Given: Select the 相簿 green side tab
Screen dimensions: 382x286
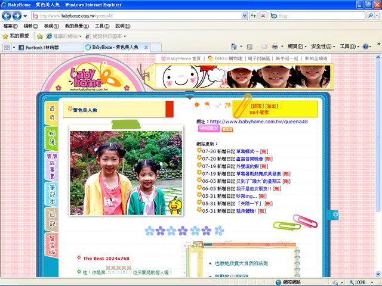Looking at the screenshot, I should (52, 138).
